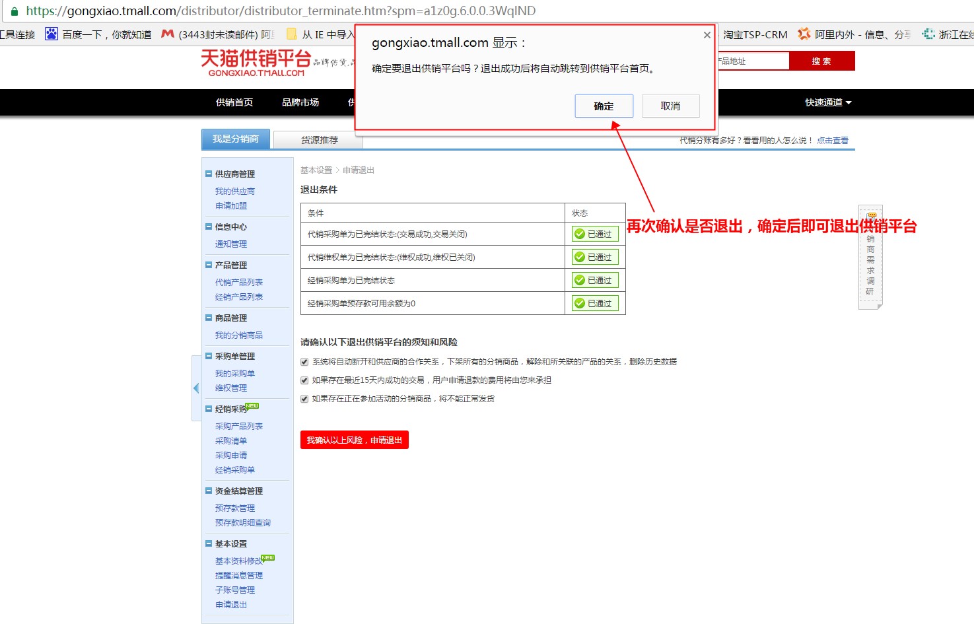The width and height of the screenshot is (974, 624).
Task: Expand the 快速通道 dropdown
Action: pyautogui.click(x=827, y=102)
